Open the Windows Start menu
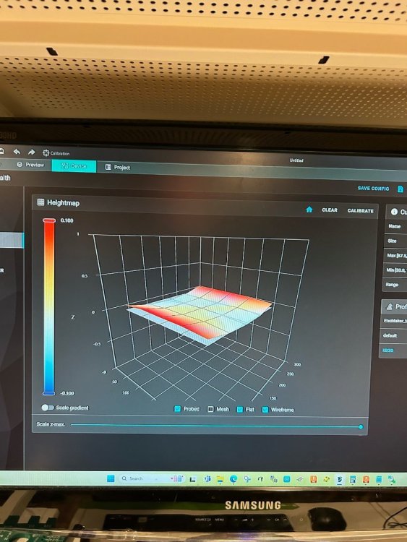This screenshot has height=542, width=407. point(111,478)
